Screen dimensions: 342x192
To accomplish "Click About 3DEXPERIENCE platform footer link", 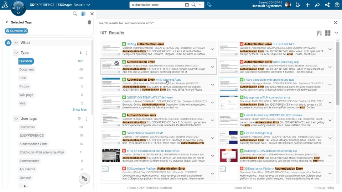I will tap(149, 188).
